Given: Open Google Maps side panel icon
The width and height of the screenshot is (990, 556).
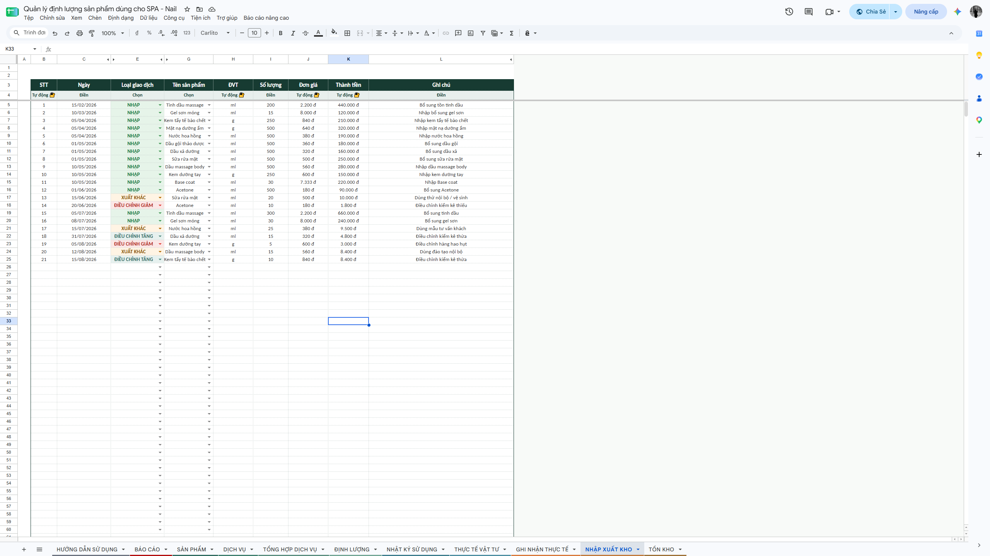Looking at the screenshot, I should point(979,120).
